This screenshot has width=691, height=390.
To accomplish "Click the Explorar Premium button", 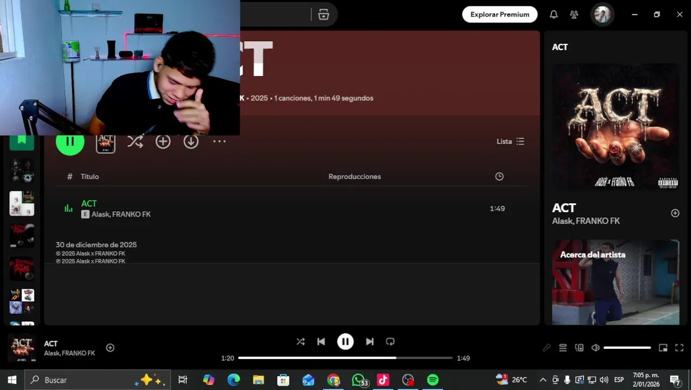I will pyautogui.click(x=500, y=15).
